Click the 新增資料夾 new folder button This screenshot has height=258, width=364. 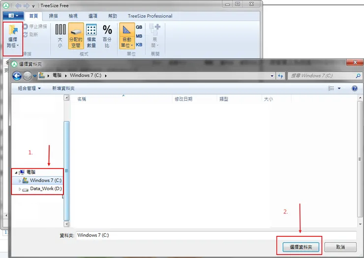(x=63, y=88)
